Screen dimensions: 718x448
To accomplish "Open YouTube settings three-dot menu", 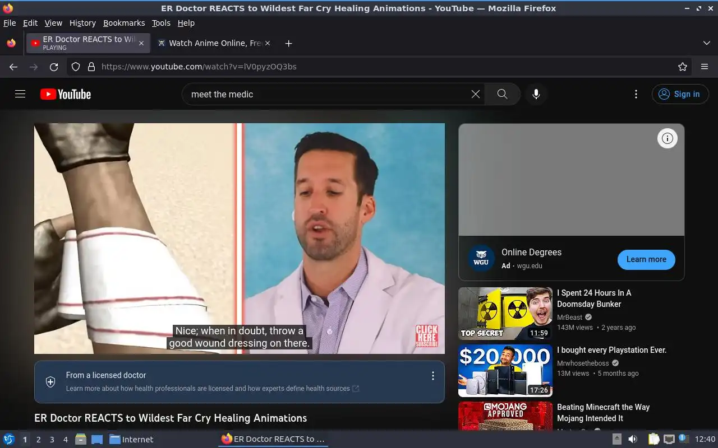I will point(636,94).
